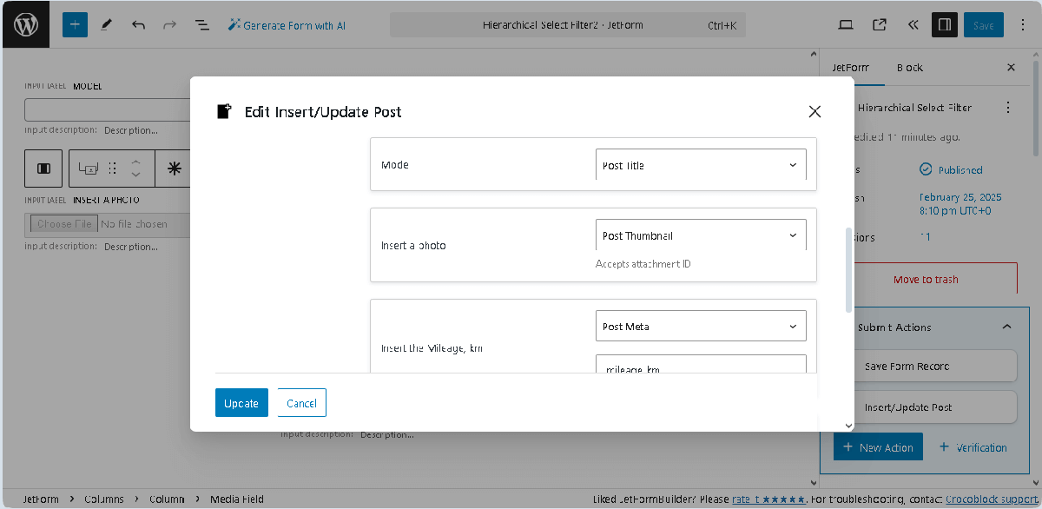1042x509 pixels.
Task: Click the Tools pencil icon in the toolbar
Action: click(x=107, y=24)
